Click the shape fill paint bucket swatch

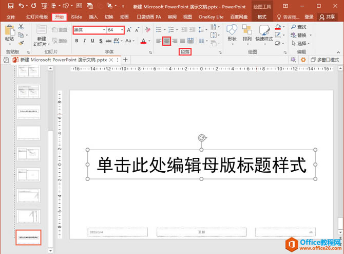coord(278,27)
